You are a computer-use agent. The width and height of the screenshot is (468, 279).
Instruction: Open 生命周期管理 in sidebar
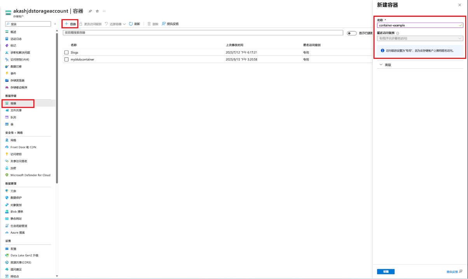tap(19, 225)
